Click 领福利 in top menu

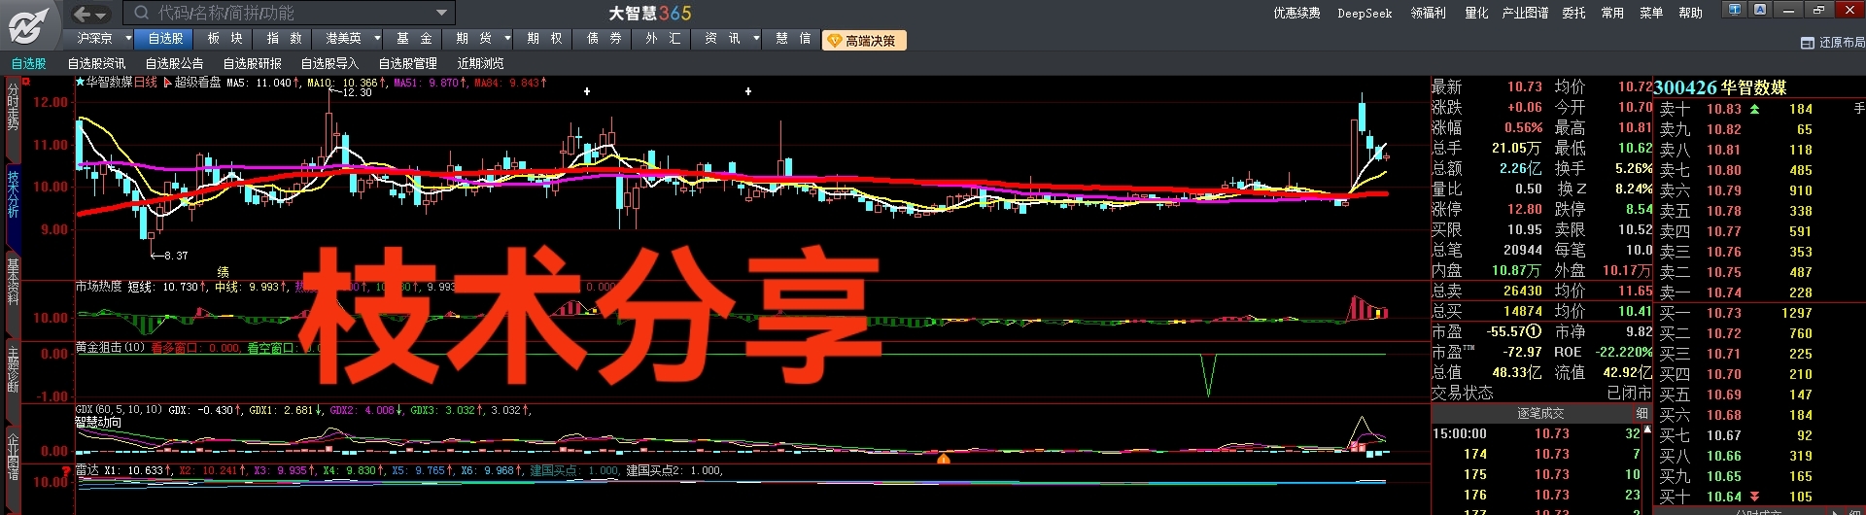[1429, 13]
